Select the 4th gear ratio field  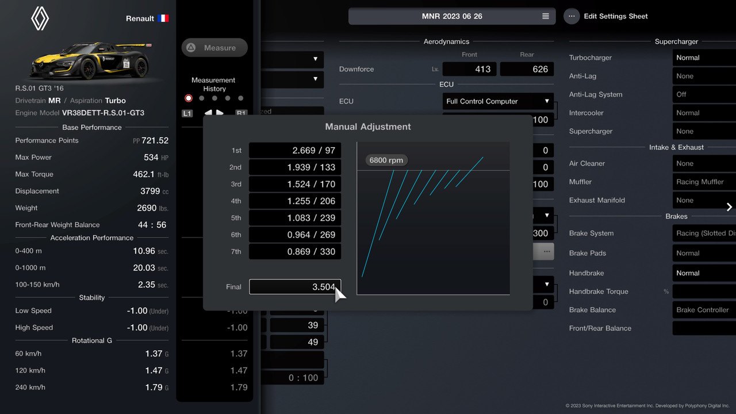tap(295, 201)
